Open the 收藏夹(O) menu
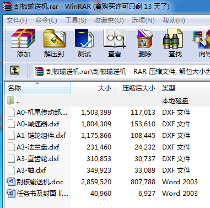 [109, 20]
